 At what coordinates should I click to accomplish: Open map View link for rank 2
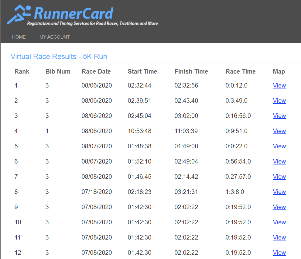(x=279, y=101)
